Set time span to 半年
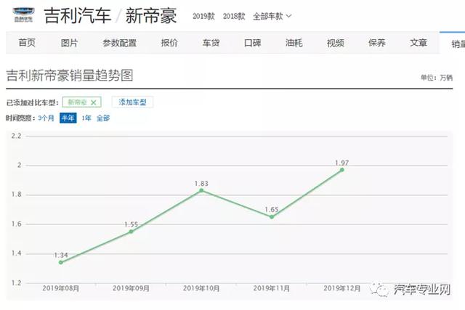This screenshot has width=465, height=310. [68, 118]
